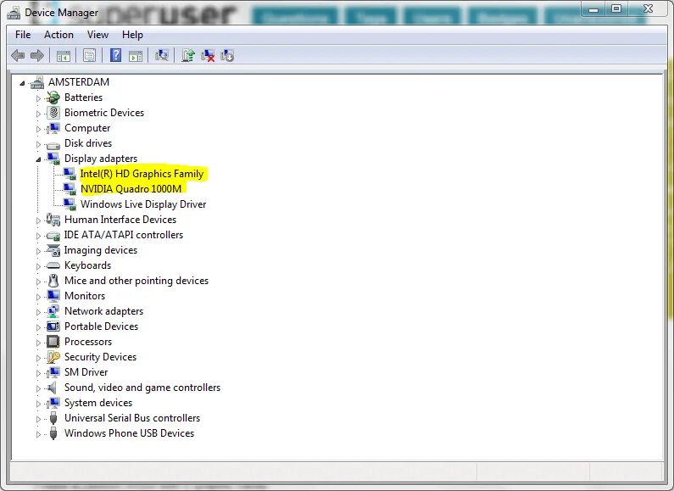Viewport: 674px width, 491px height.
Task: Collapse the AMSTERDAM root node
Action: (x=22, y=83)
